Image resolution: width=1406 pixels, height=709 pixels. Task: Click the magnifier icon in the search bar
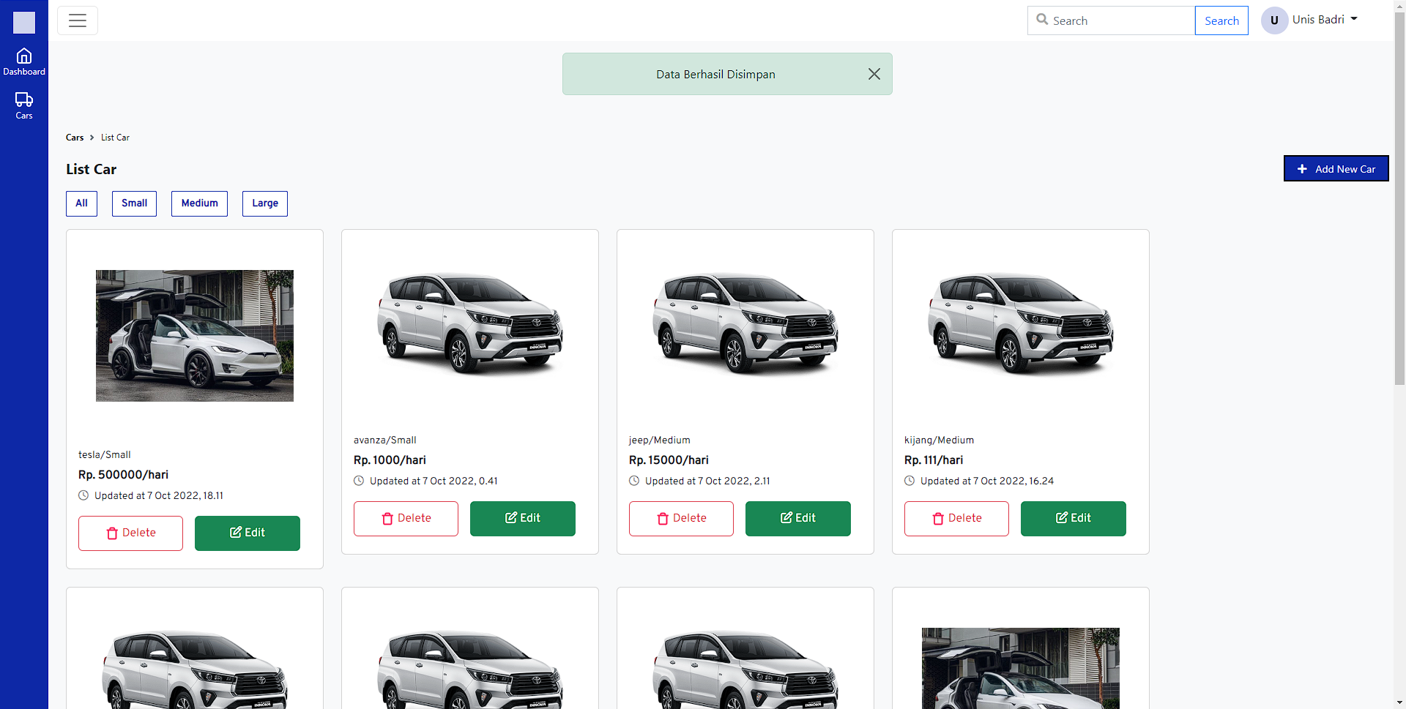click(1043, 20)
